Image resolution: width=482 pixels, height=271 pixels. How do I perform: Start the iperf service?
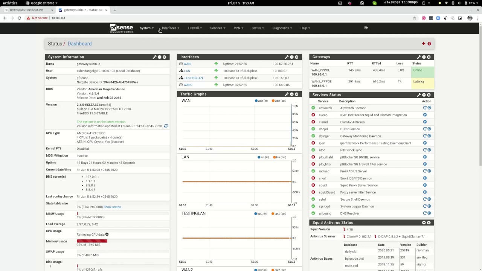click(425, 143)
